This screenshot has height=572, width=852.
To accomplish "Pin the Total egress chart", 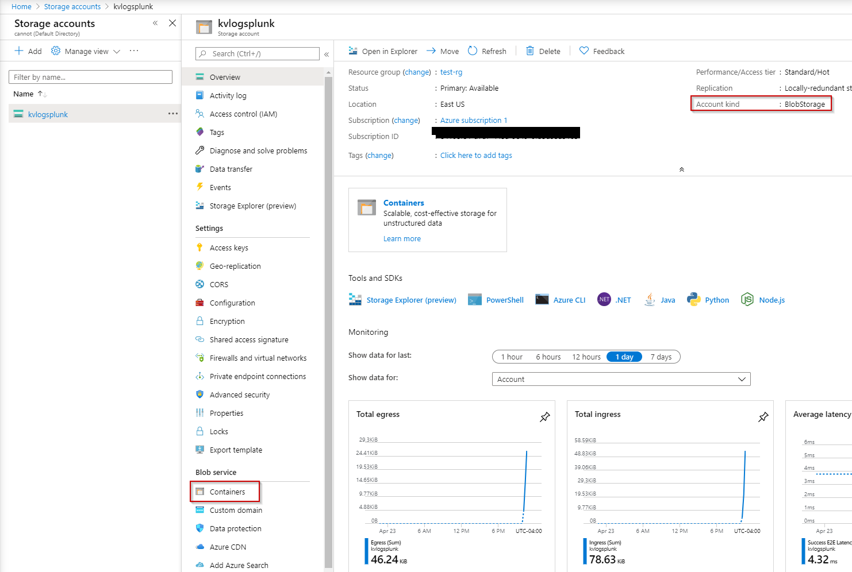I will [544, 417].
